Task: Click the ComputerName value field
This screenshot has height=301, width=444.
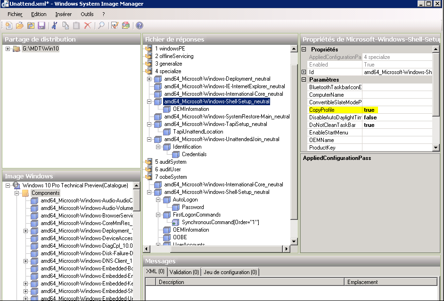Action: [x=397, y=95]
